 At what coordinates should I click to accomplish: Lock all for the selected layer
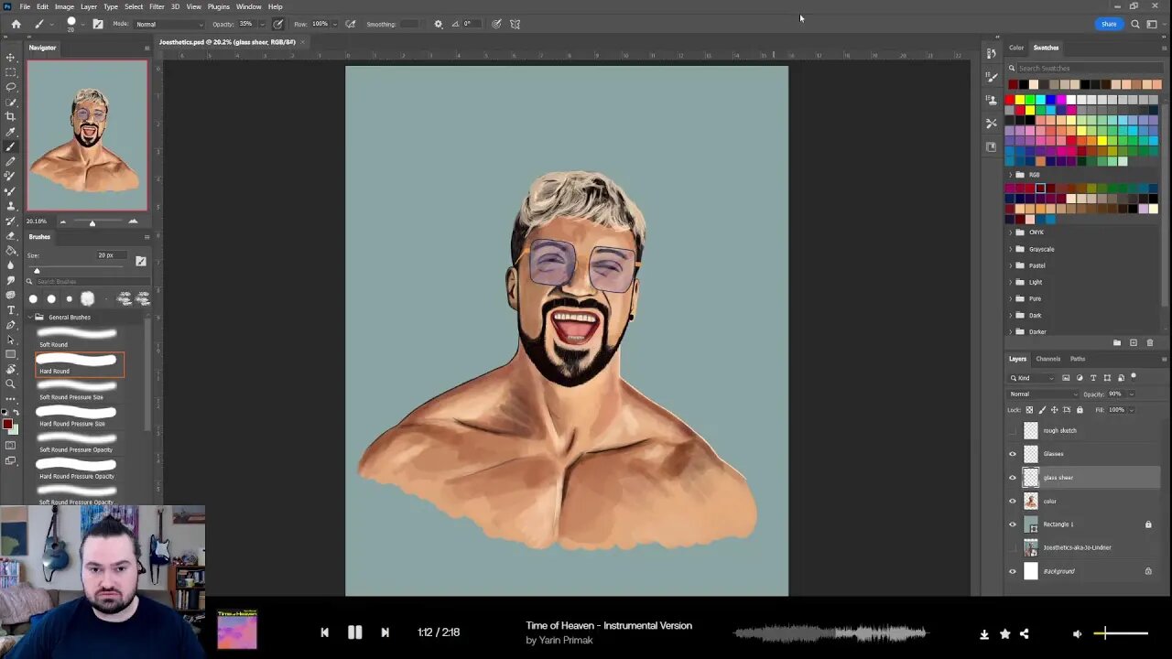tap(1080, 410)
